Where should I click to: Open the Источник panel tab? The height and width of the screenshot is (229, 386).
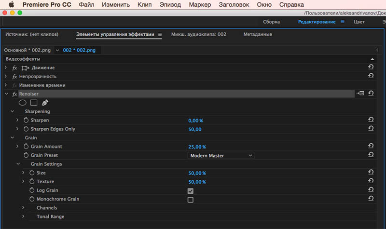pyautogui.click(x=32, y=34)
